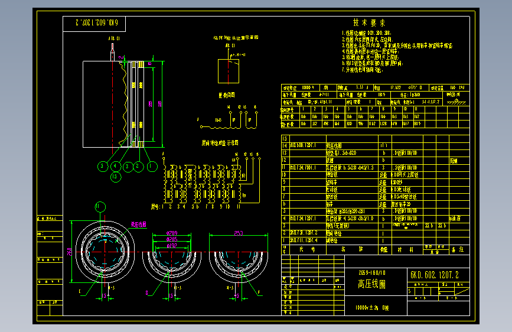Click balloon number 2 under the section view

click(138, 167)
